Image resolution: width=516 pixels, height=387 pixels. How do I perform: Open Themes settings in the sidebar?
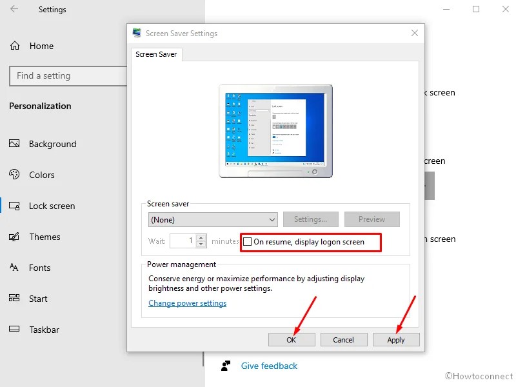tap(45, 237)
